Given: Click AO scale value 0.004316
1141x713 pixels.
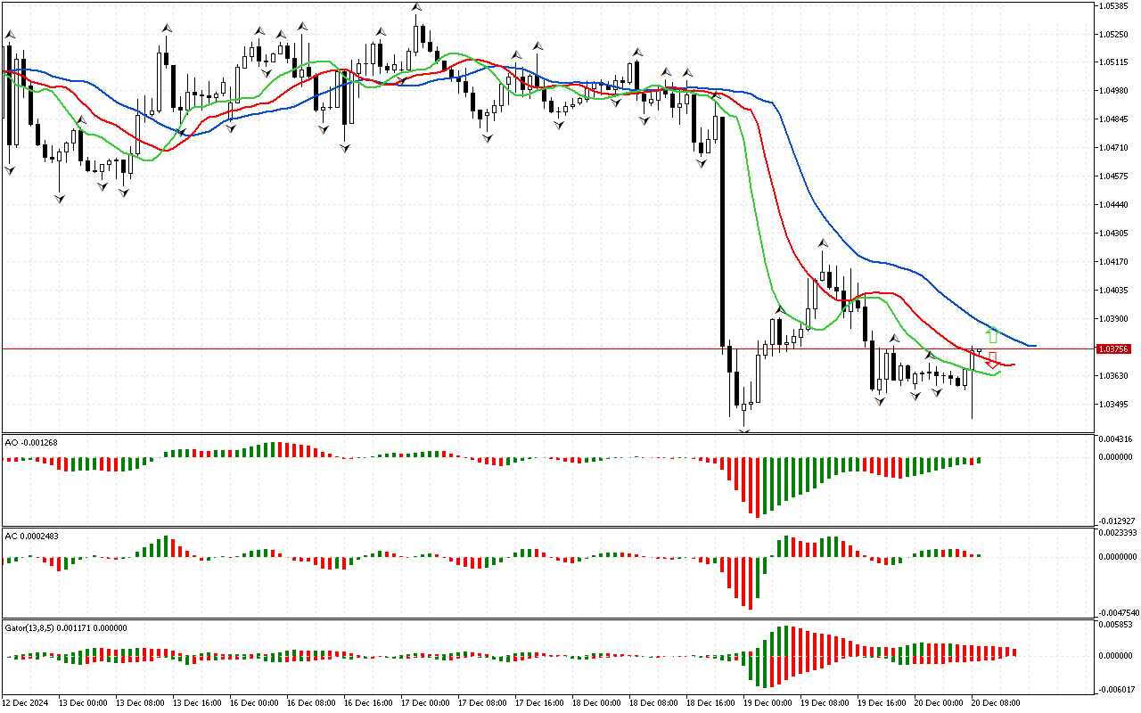Looking at the screenshot, I should pyautogui.click(x=1114, y=439).
